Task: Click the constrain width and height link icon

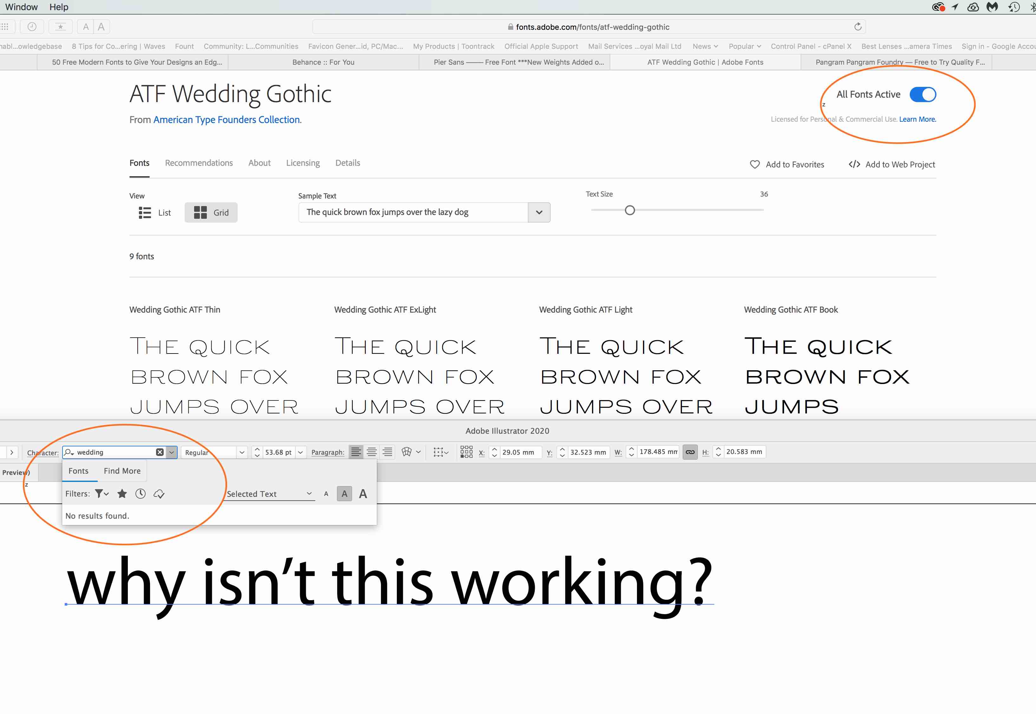Action: pos(690,452)
